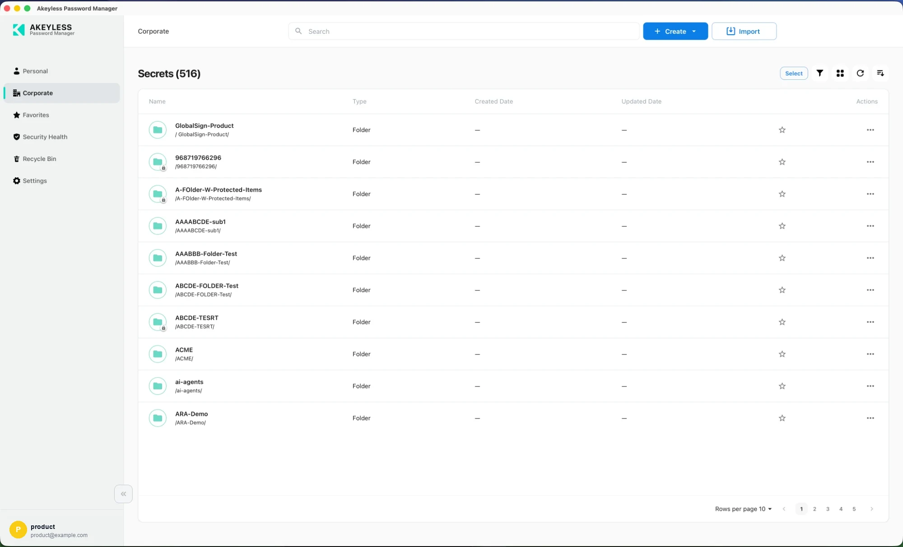Image resolution: width=903 pixels, height=547 pixels.
Task: Open Recycle Bin in sidebar
Action: [62, 159]
